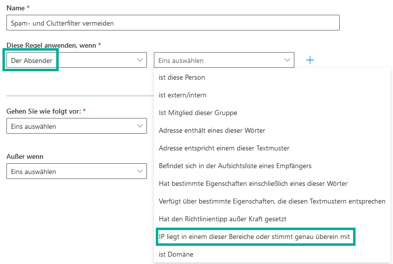Click chevron of the Außer wenn box
393x264 pixels.
click(139, 172)
